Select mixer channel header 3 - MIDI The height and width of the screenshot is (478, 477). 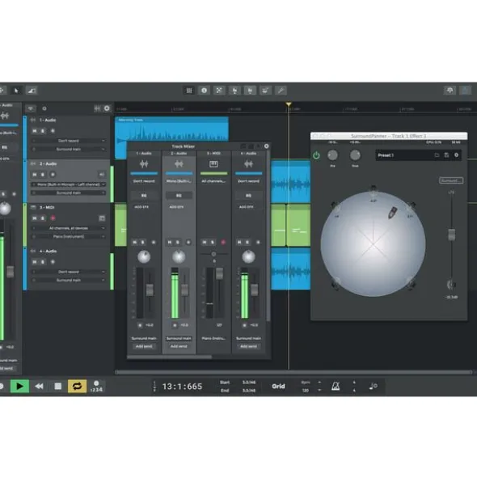(x=213, y=154)
